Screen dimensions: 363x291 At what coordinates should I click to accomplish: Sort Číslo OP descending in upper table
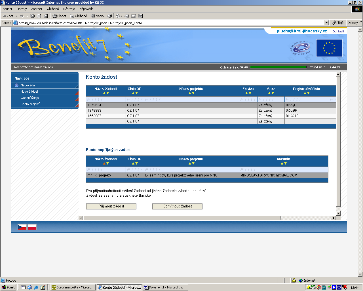136,93
